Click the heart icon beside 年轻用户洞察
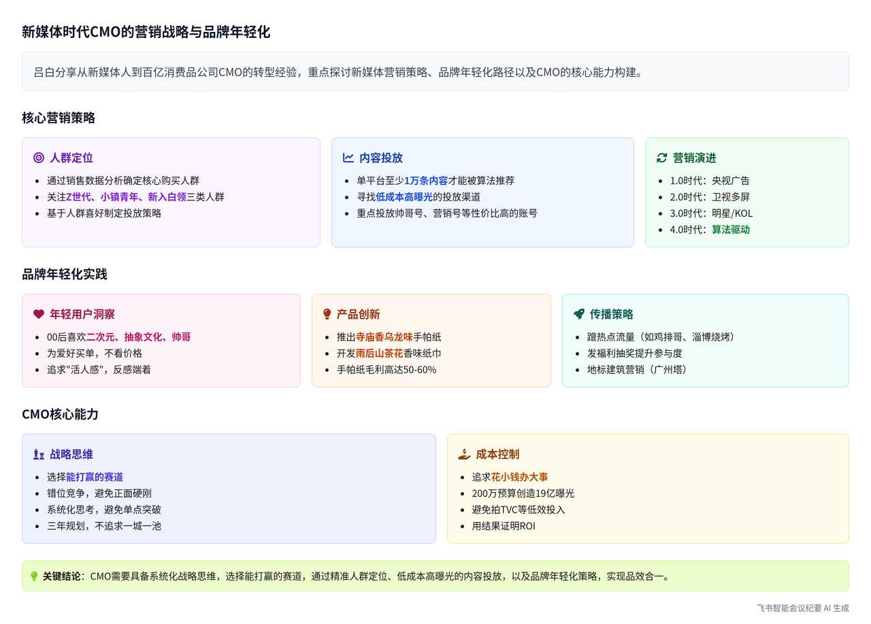The height and width of the screenshot is (624, 871). [x=39, y=314]
